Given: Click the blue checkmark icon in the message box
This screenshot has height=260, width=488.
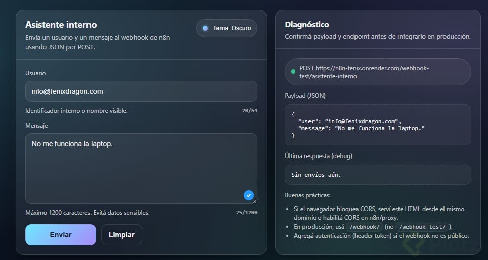Looking at the screenshot, I should point(248,195).
